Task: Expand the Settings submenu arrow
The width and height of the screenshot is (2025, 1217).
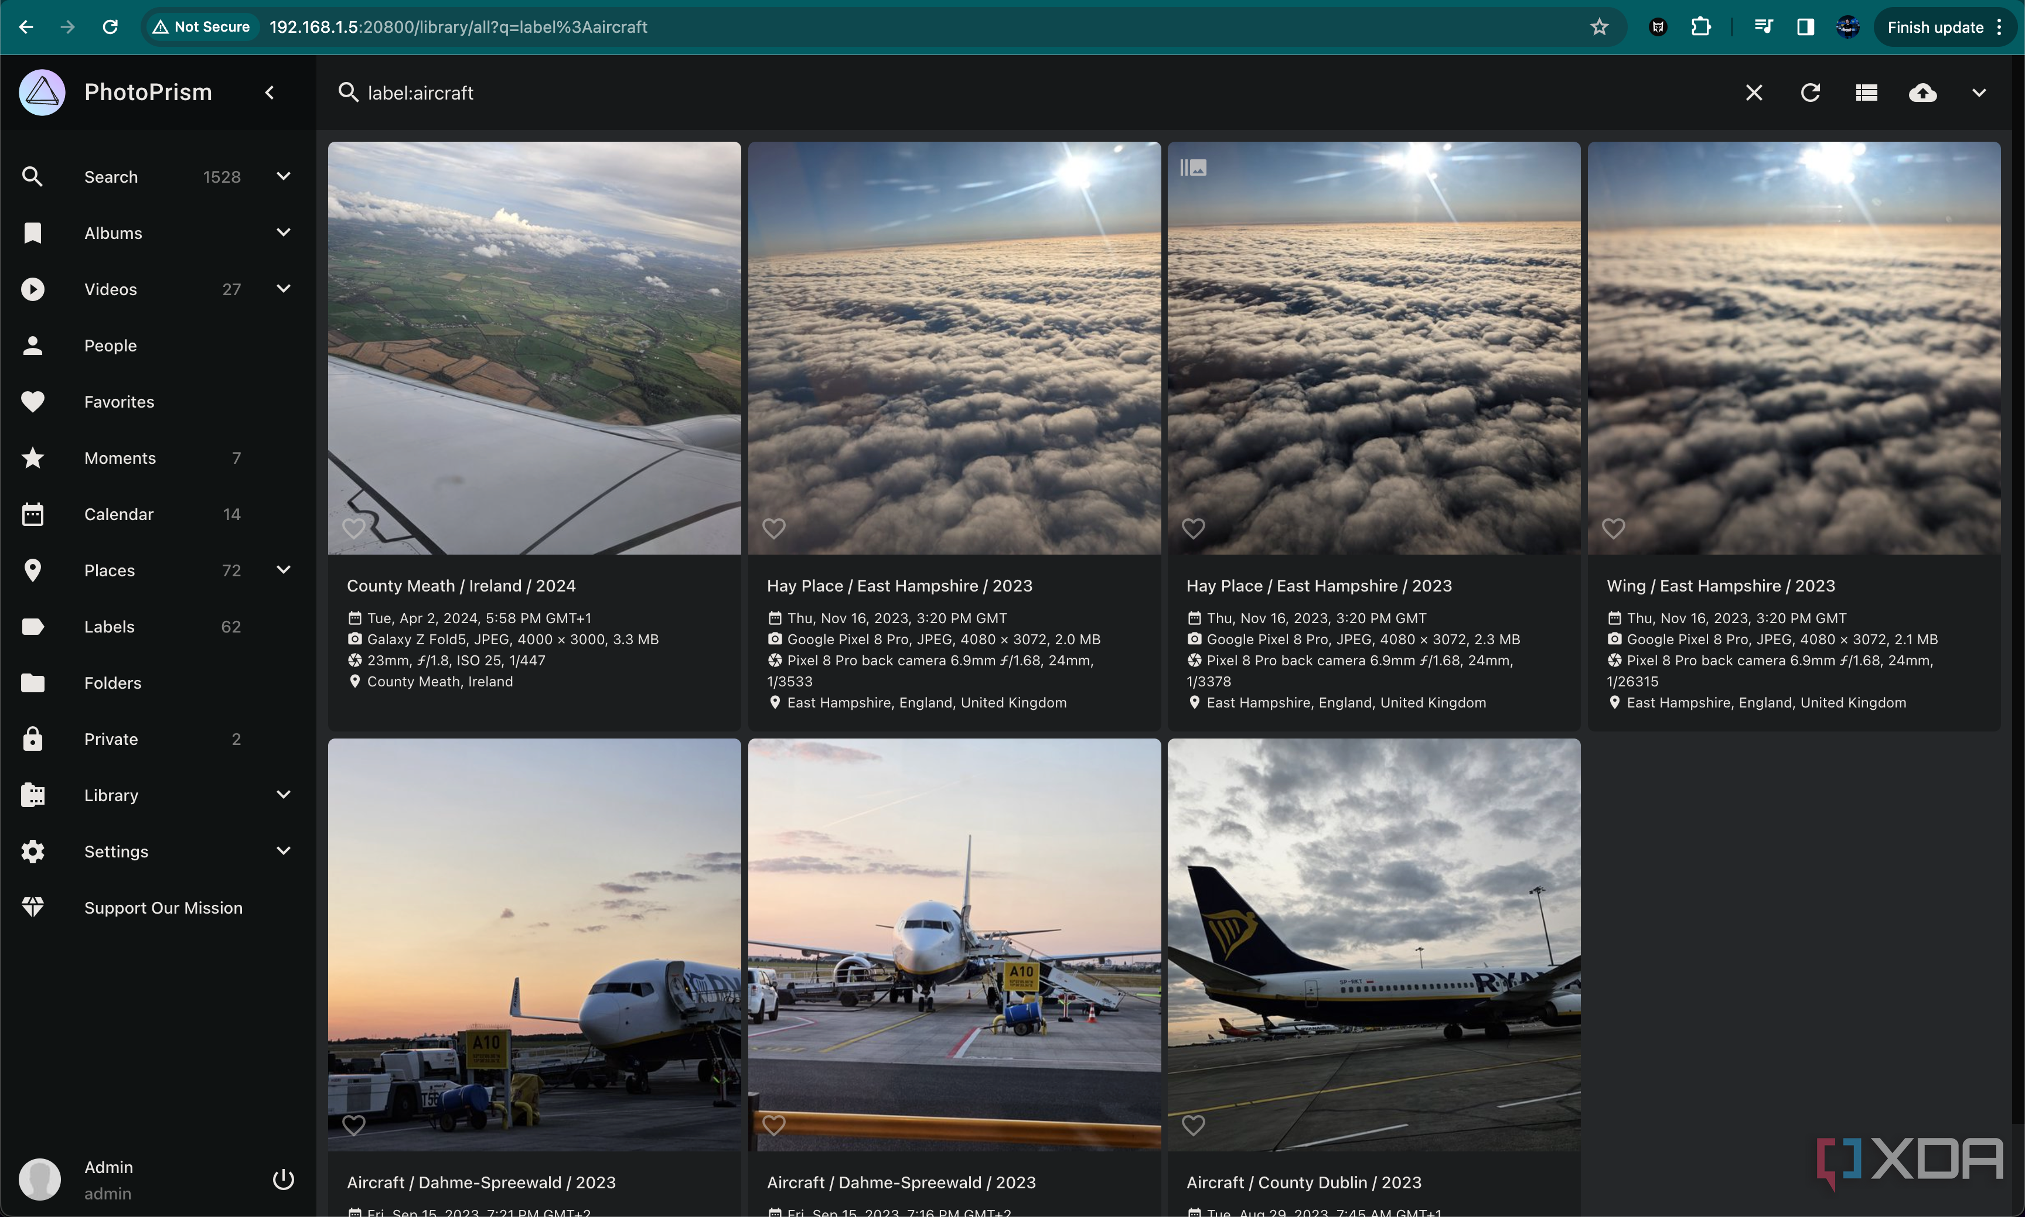Action: point(283,851)
